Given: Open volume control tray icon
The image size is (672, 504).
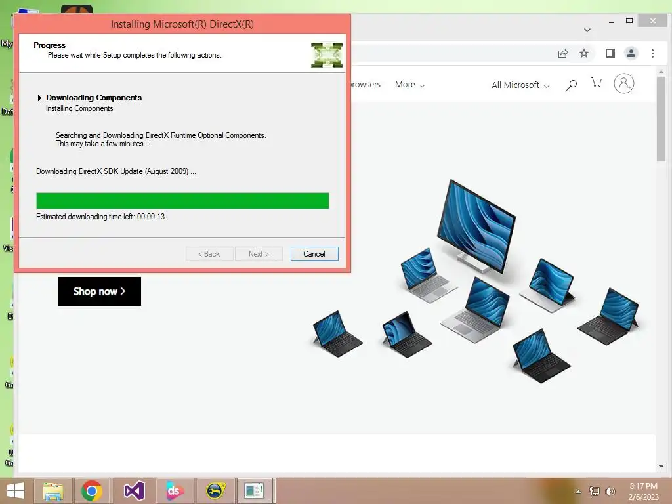Looking at the screenshot, I should click(x=610, y=492).
